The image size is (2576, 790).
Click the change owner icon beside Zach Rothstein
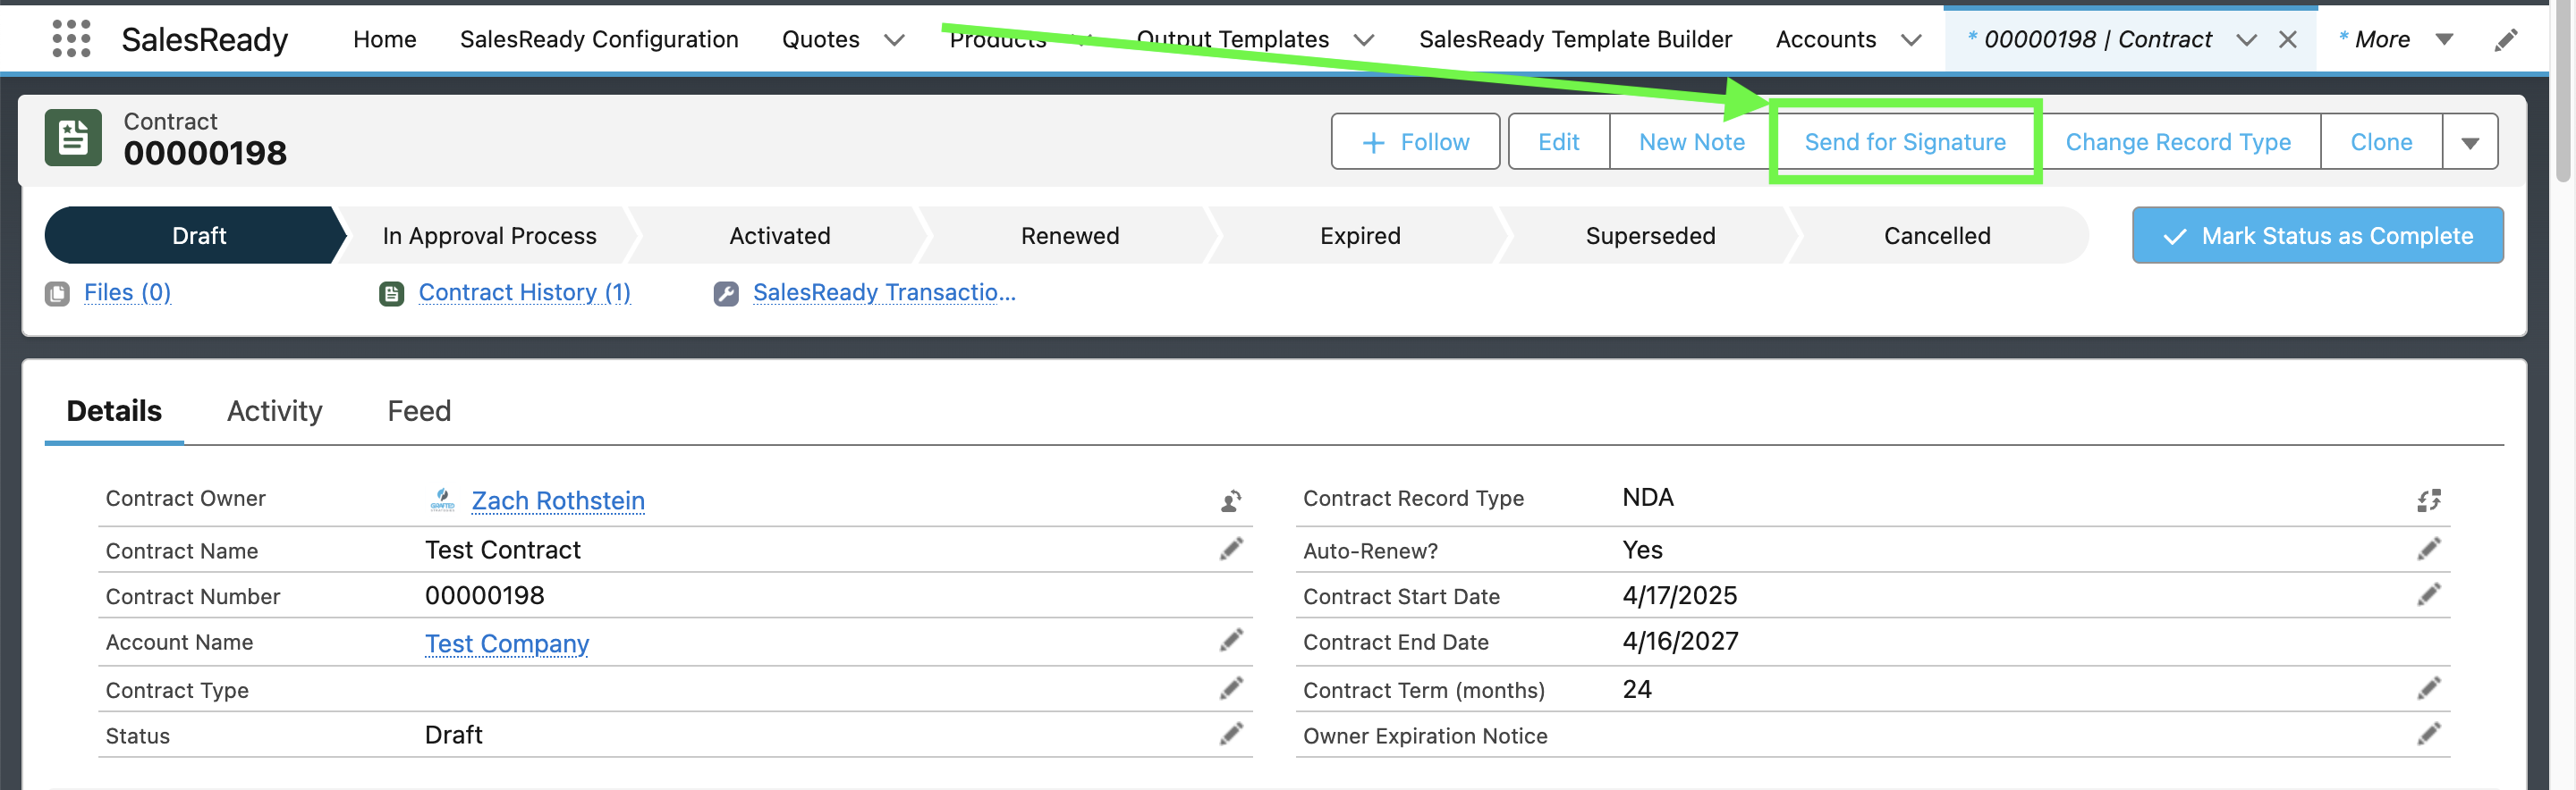pyautogui.click(x=1231, y=500)
